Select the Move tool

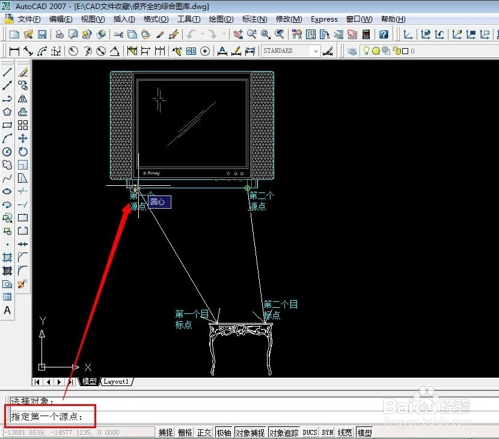pyautogui.click(x=23, y=138)
